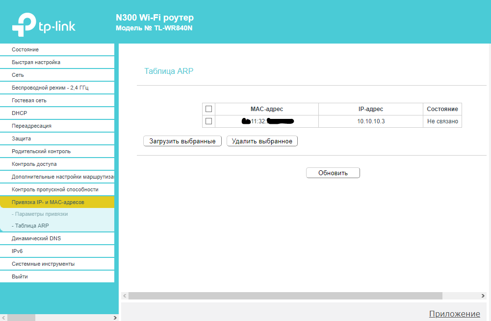The image size is (491, 321).
Task: Open the Состояние menu item
Action: tap(57, 49)
